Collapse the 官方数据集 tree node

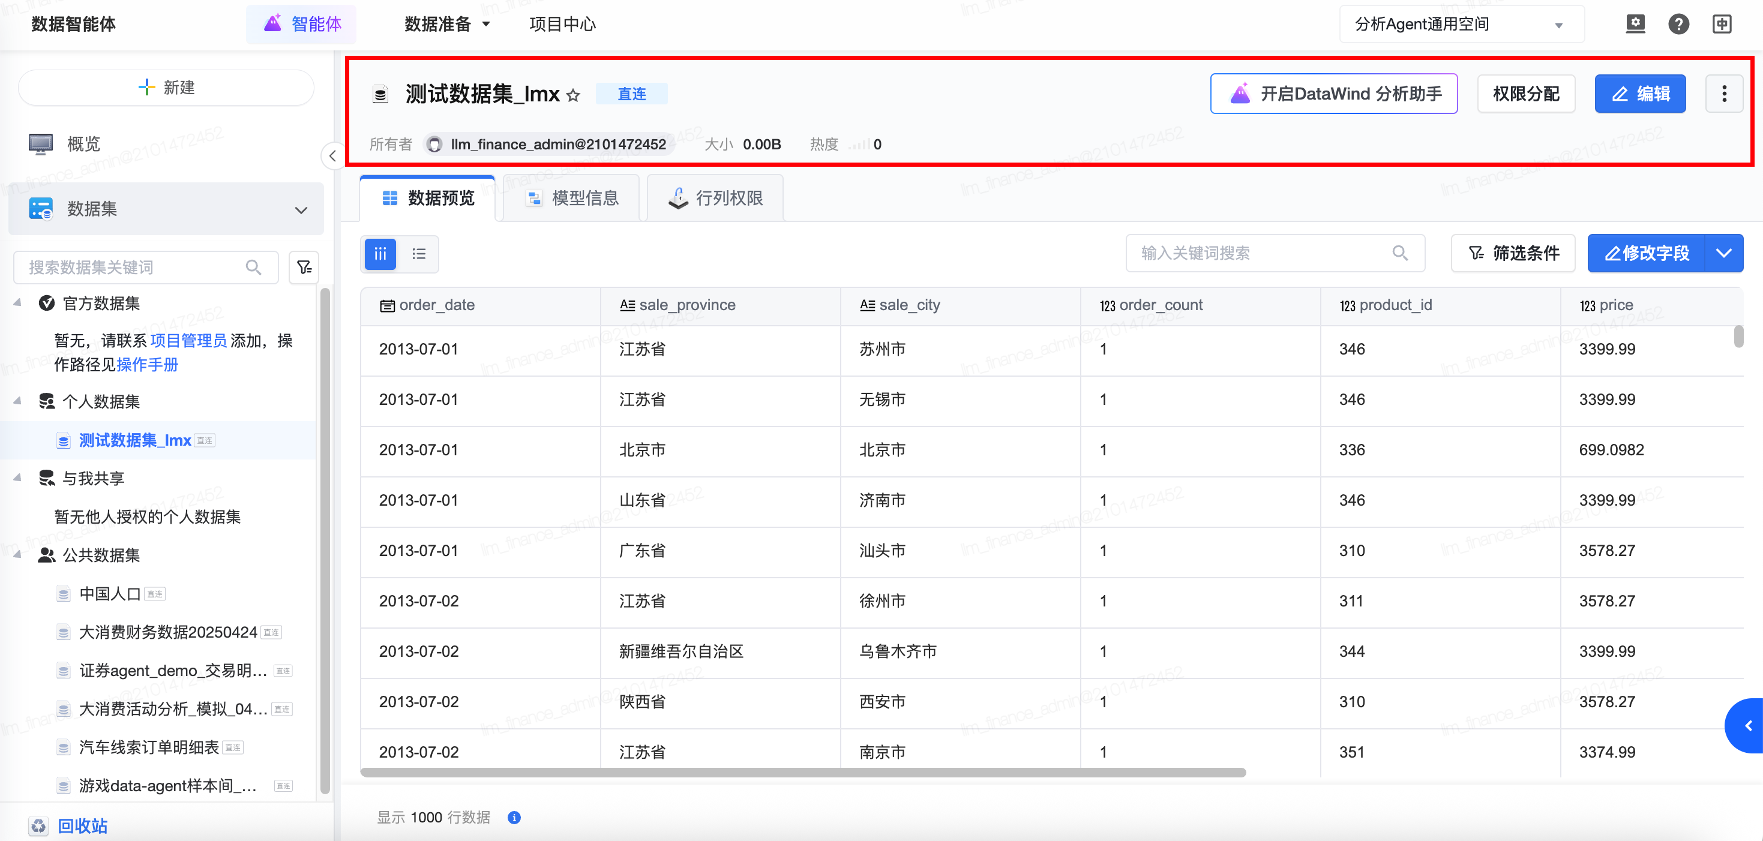[x=17, y=302]
